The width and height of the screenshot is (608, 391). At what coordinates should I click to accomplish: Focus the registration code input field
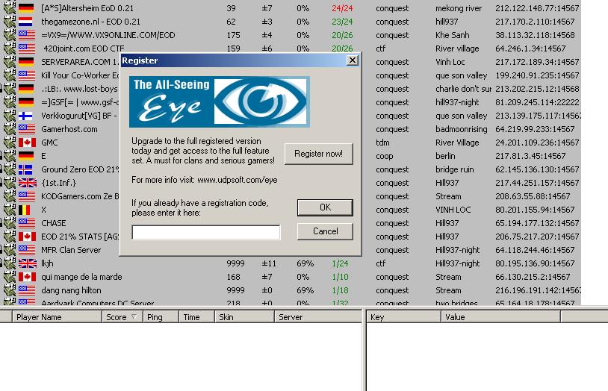pos(206,233)
